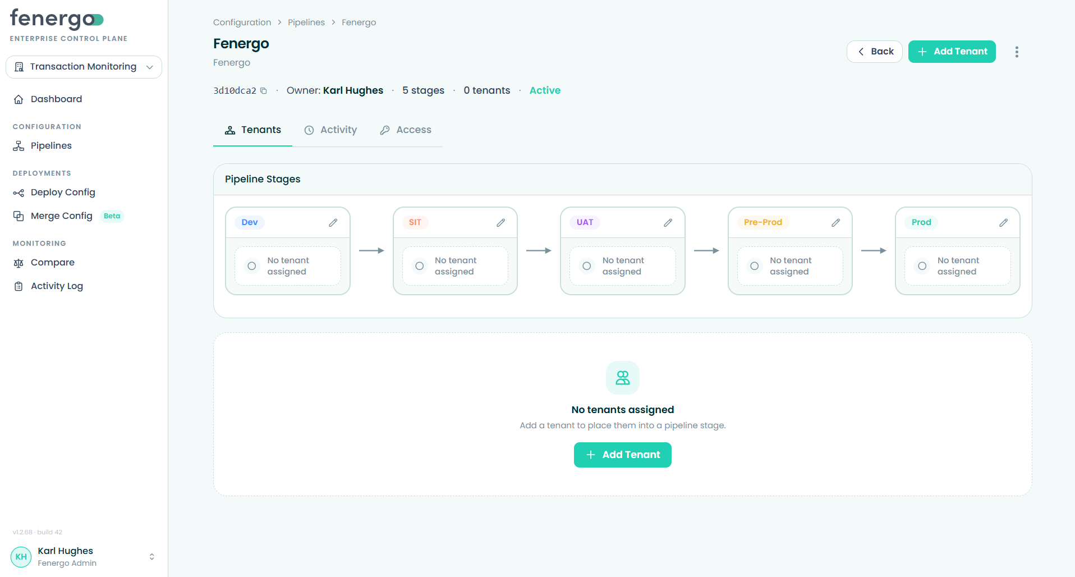The image size is (1075, 577).
Task: Switch to the Access tab
Action: (406, 130)
